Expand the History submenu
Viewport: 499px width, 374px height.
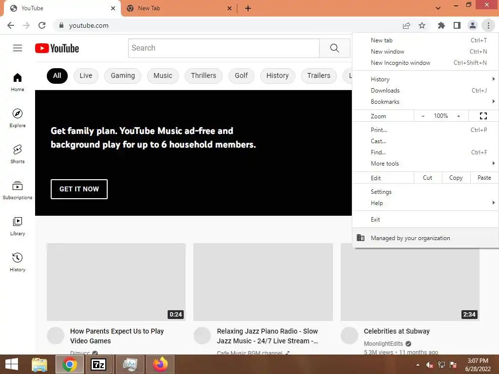tap(425, 79)
